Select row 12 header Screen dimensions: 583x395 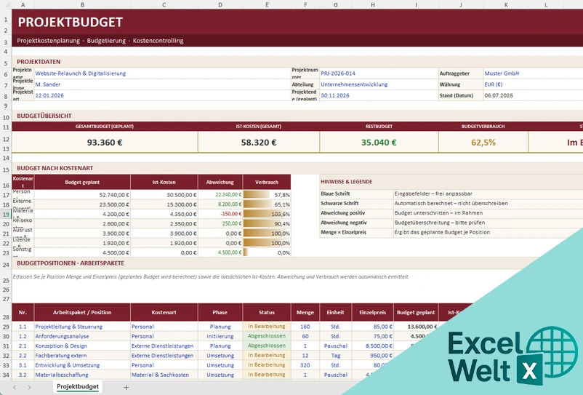[x=6, y=139]
